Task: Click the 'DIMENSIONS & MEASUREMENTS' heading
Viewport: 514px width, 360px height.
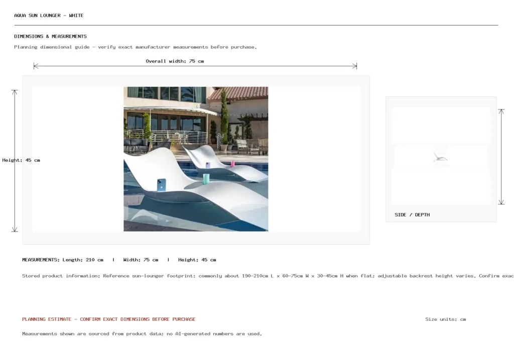Action: click(50, 36)
